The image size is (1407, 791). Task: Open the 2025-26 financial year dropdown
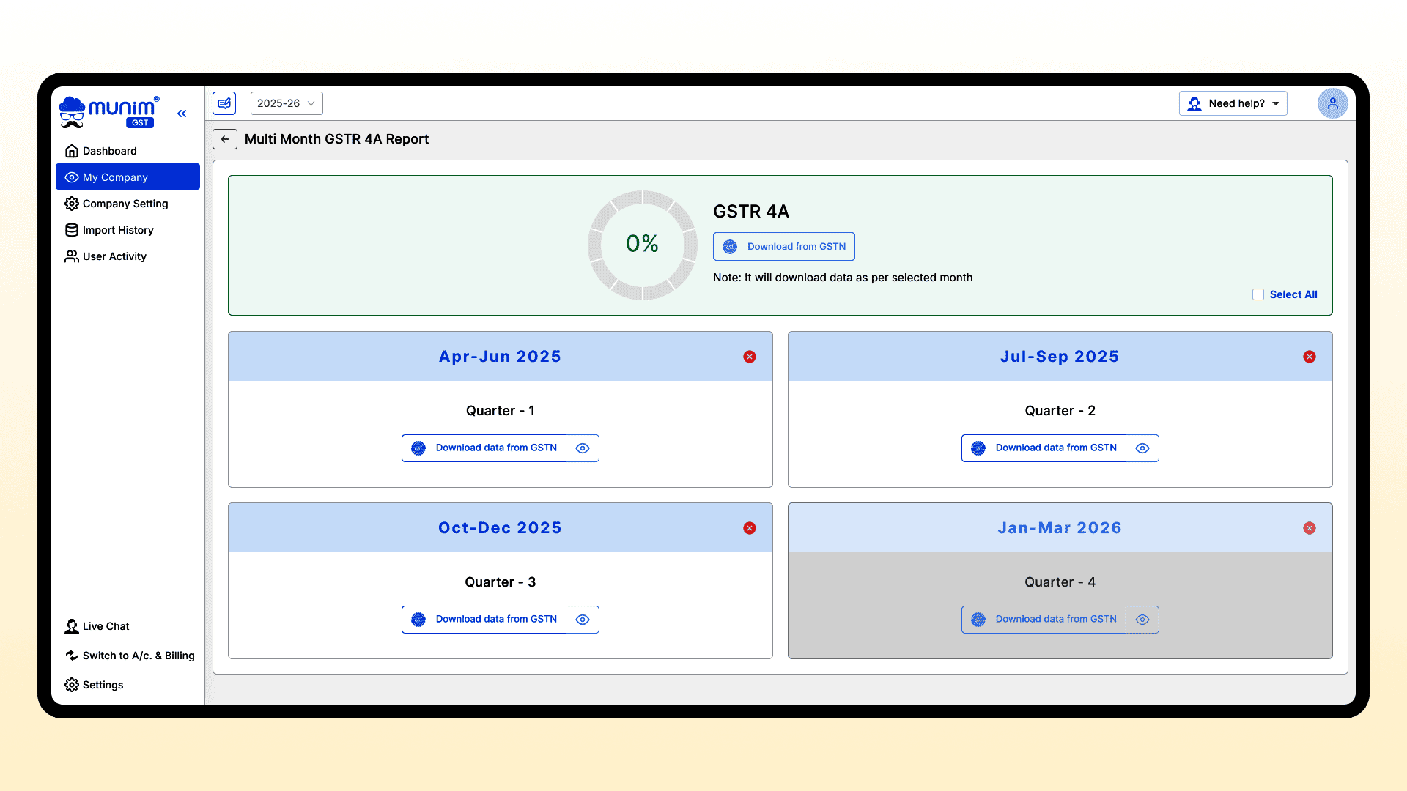[x=286, y=103]
